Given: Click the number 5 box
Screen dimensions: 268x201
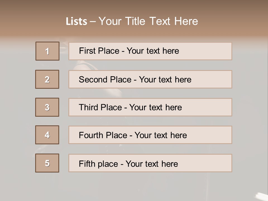Looking at the screenshot, I should (47, 163).
